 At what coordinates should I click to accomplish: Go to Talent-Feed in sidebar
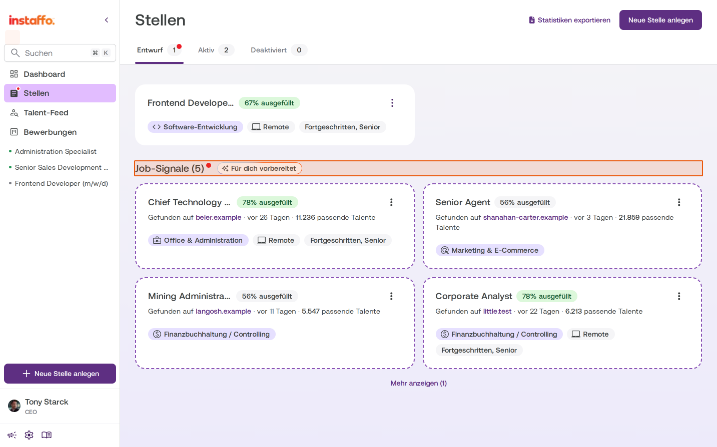(60, 113)
